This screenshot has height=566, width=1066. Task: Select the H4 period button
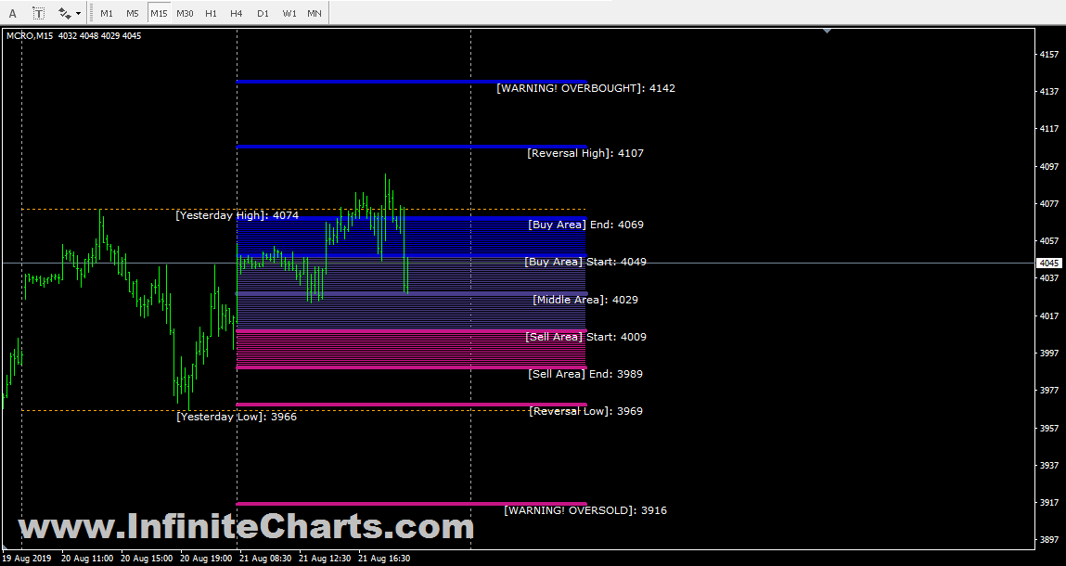click(235, 13)
